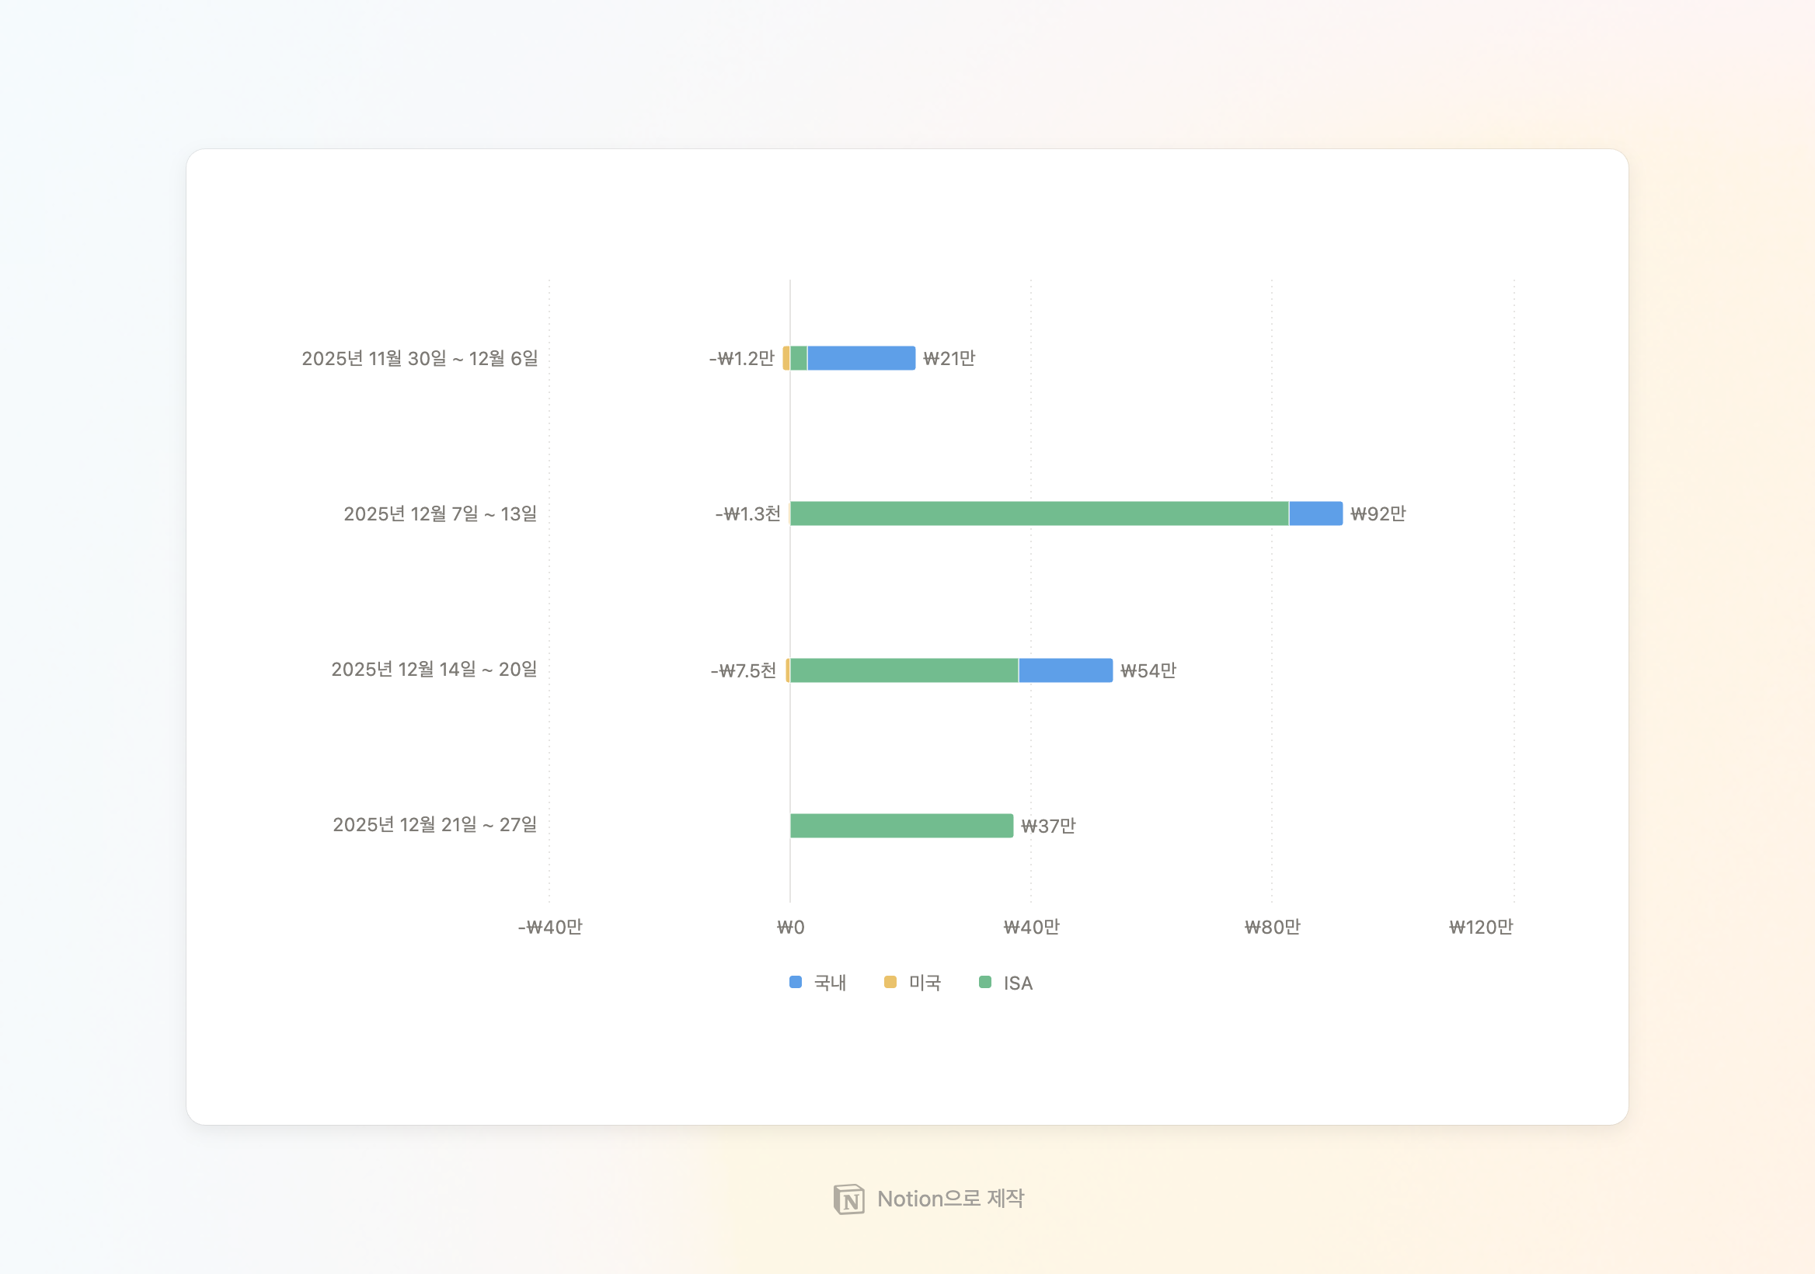This screenshot has width=1815, height=1274.
Task: Click the green bar for 12월 21일 ~ 27일
Action: [901, 826]
